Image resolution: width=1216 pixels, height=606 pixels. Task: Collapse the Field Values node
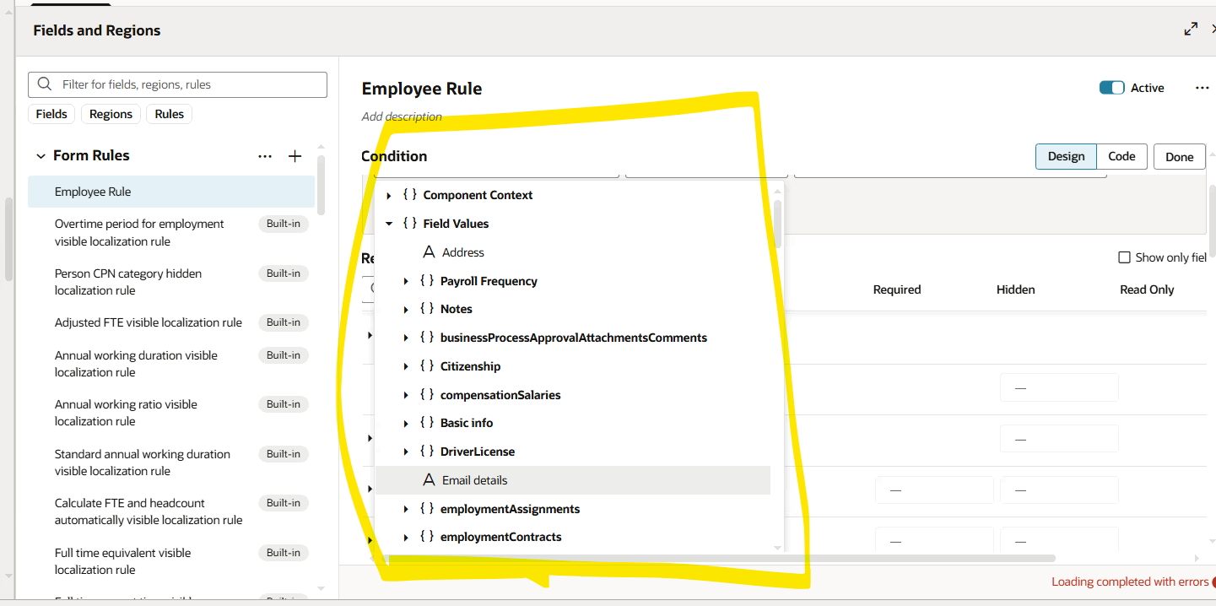pyautogui.click(x=389, y=225)
